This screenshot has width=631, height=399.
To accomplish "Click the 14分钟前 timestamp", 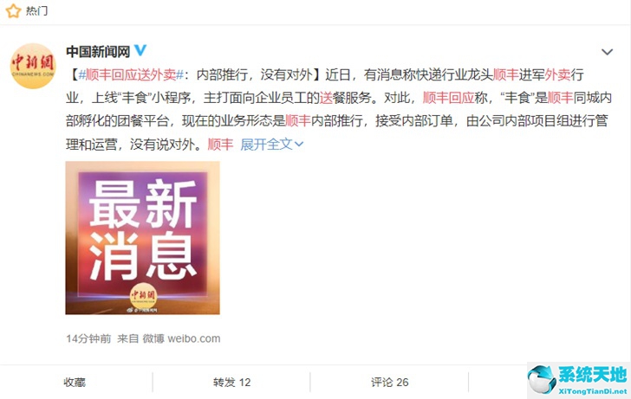I will 88,338.
